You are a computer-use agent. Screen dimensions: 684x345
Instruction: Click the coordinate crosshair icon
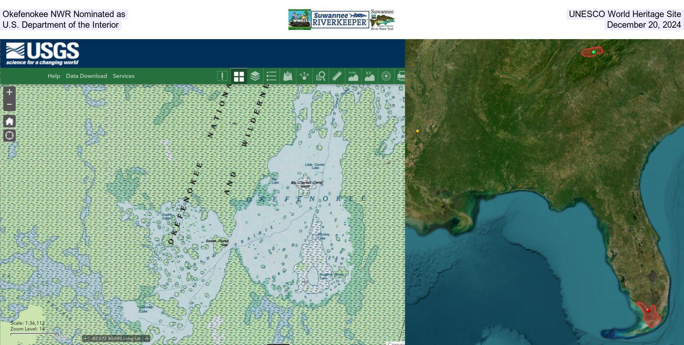85,339
